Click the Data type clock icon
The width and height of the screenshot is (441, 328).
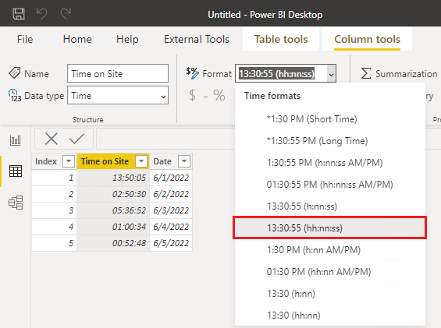(x=15, y=95)
